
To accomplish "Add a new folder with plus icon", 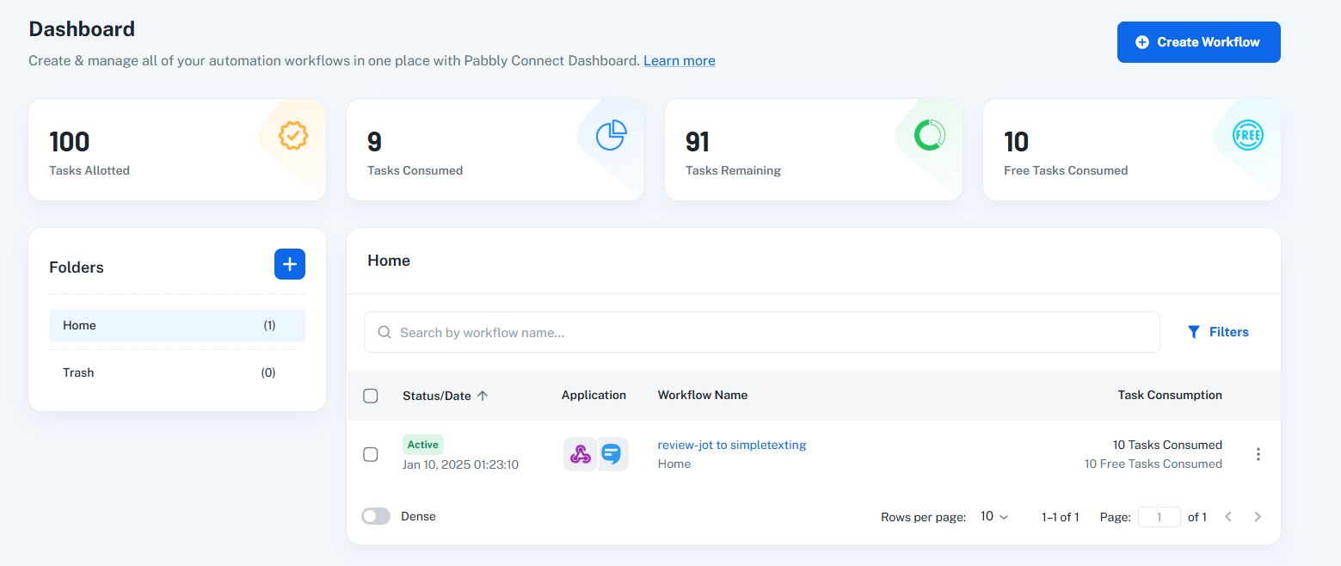I will pyautogui.click(x=290, y=264).
